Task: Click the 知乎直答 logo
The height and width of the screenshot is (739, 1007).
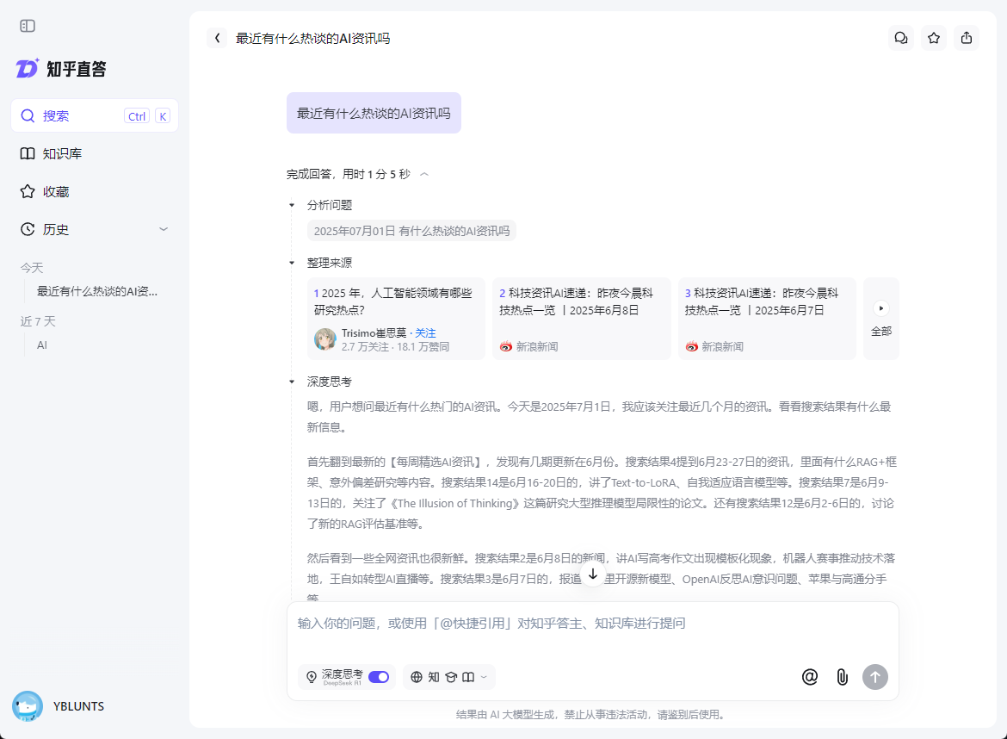Action: point(61,69)
